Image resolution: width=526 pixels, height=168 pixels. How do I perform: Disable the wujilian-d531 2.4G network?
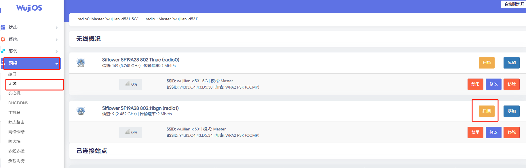click(475, 132)
